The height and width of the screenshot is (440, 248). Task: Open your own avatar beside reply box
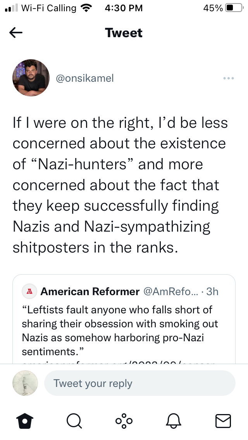click(x=25, y=383)
